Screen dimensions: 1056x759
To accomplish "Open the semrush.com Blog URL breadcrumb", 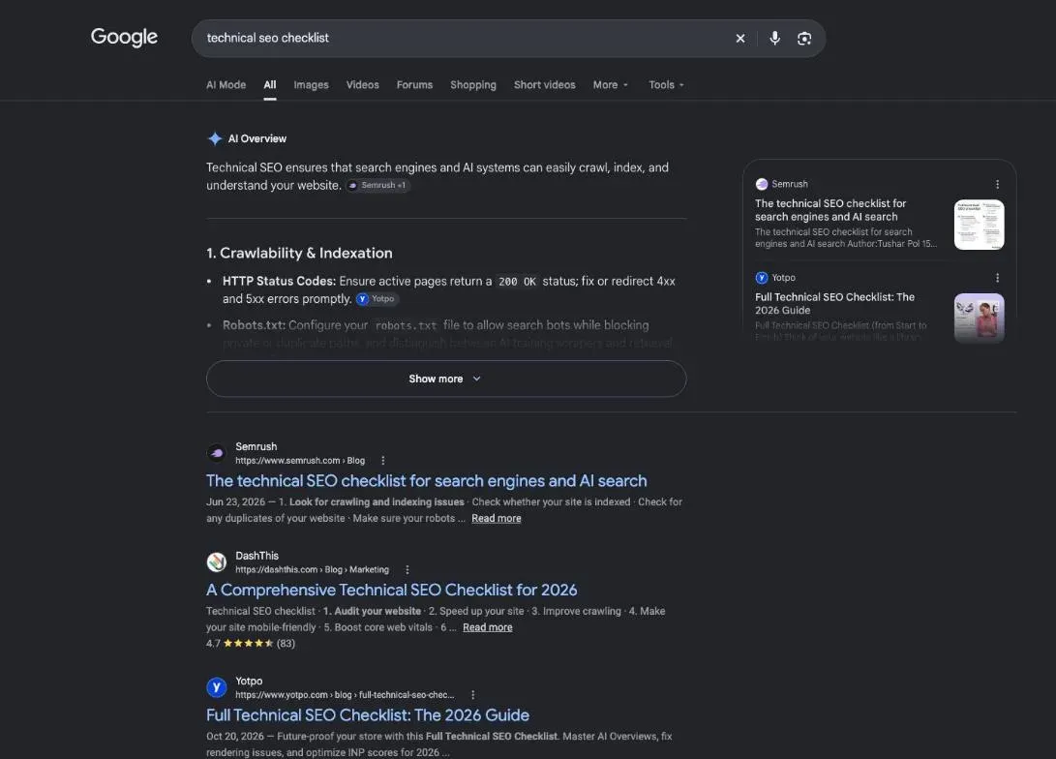I will coord(300,461).
